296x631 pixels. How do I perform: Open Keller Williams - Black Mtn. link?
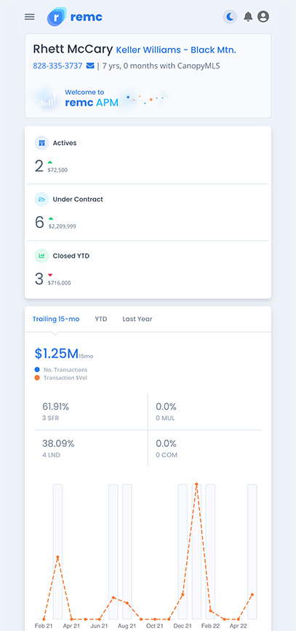(176, 50)
